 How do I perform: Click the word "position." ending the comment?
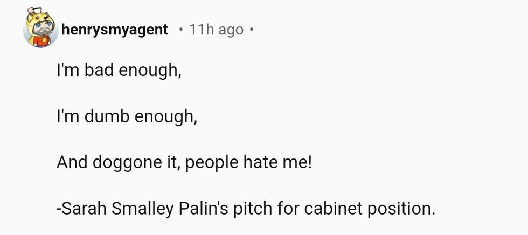pyautogui.click(x=400, y=209)
